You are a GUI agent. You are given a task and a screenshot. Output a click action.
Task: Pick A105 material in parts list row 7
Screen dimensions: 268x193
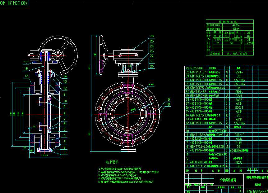coord(238,143)
